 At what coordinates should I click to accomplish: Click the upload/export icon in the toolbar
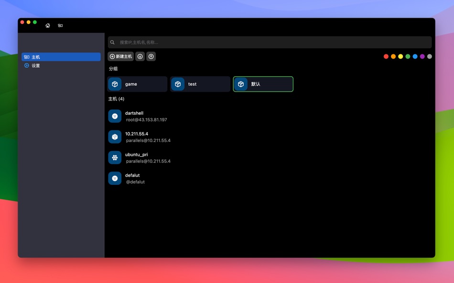coord(151,56)
